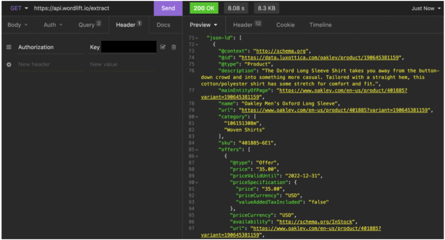Open the GET method dropdown
The image size is (445, 240).
[19, 8]
